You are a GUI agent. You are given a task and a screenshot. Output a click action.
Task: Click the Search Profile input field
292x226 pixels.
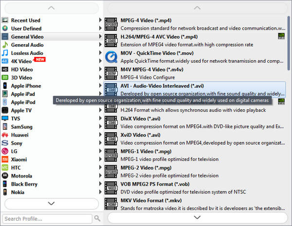[48, 219]
